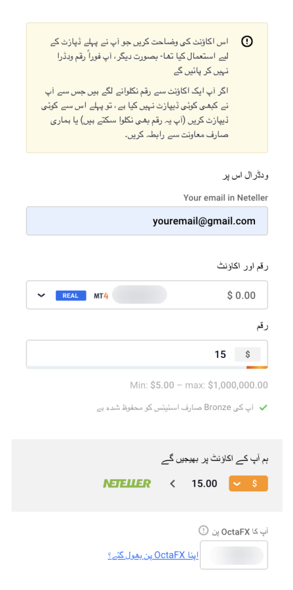
Task: Expand the account selector chevron
Action: point(41,295)
